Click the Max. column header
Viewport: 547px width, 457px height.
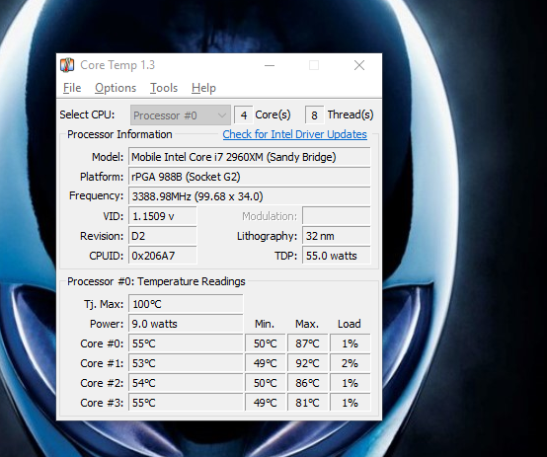(x=307, y=324)
